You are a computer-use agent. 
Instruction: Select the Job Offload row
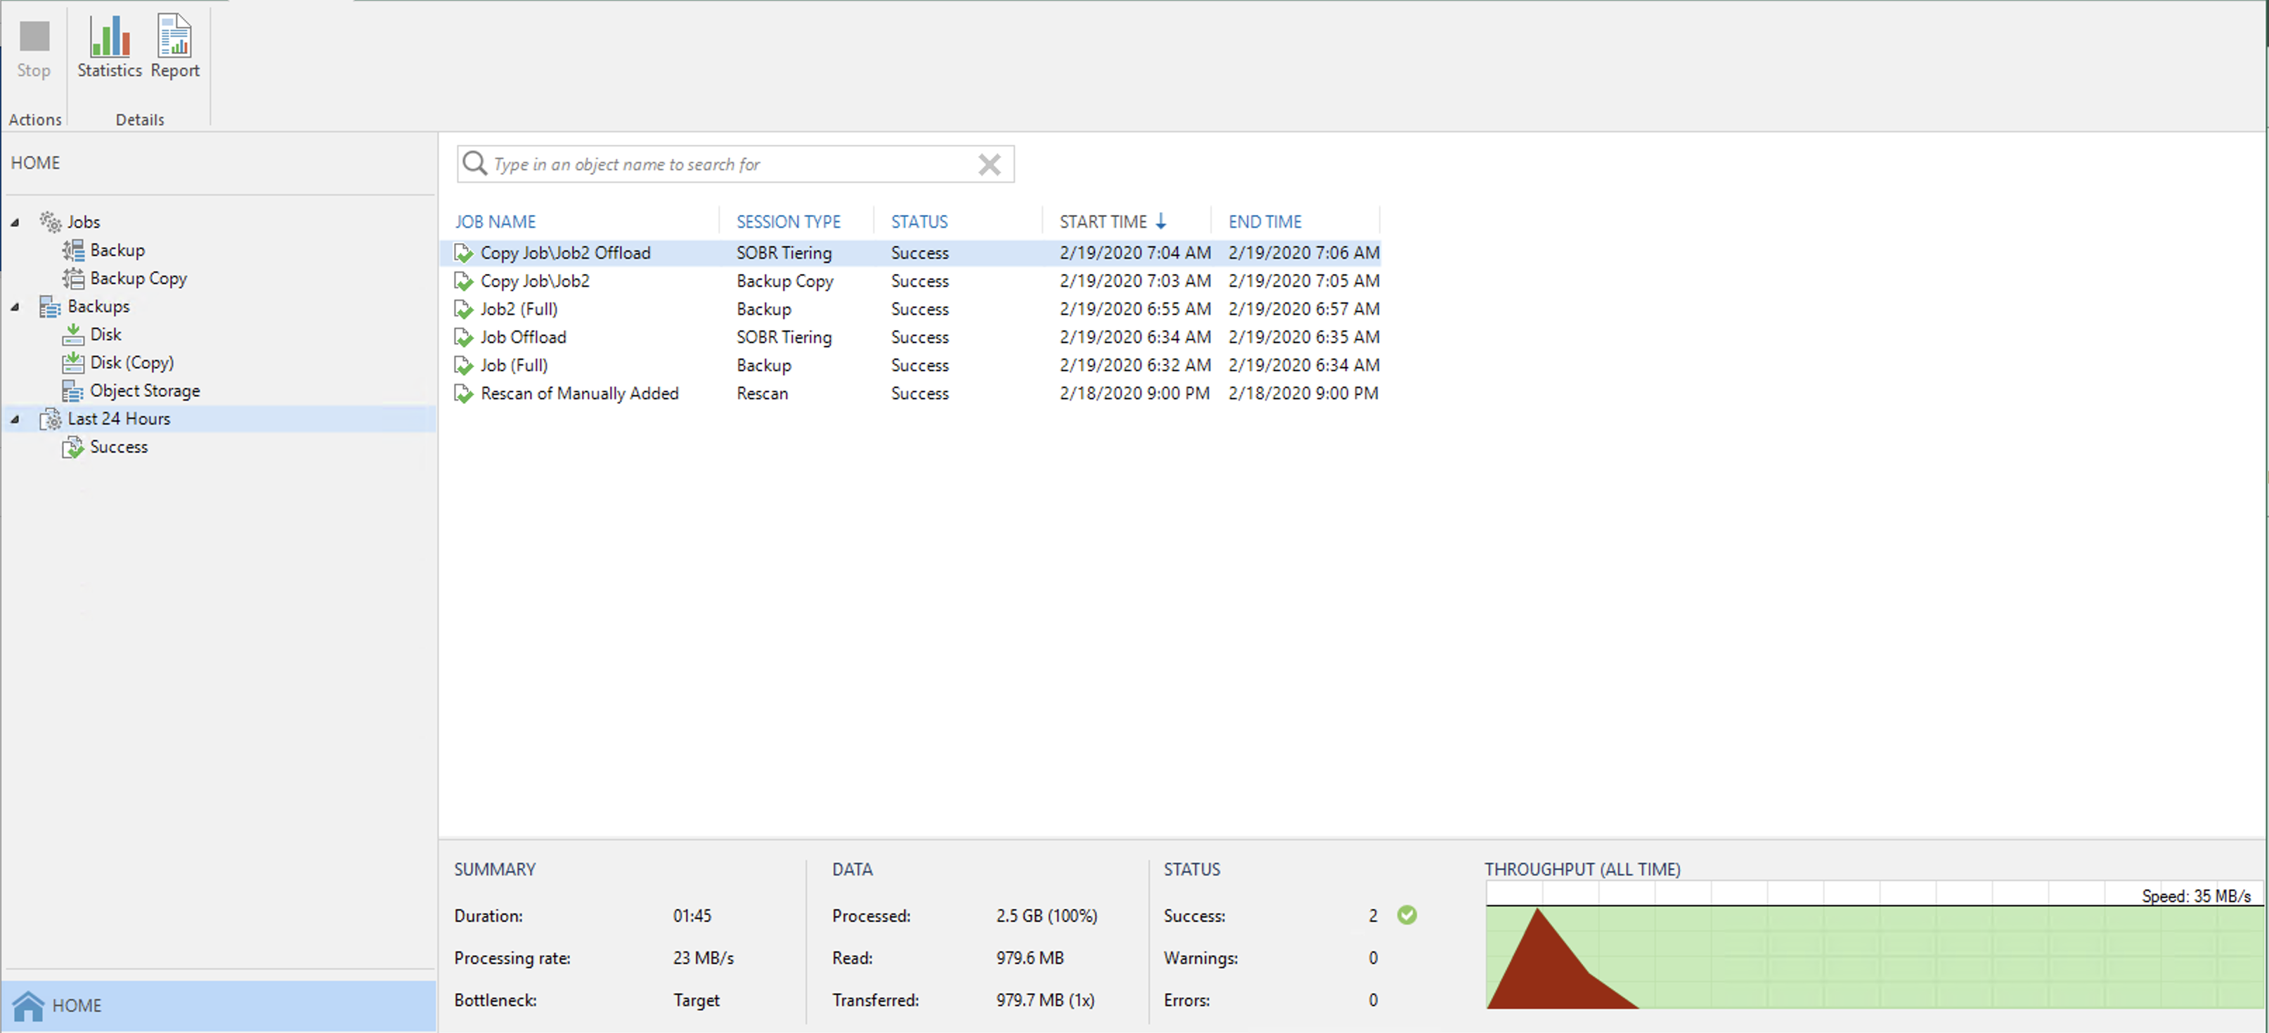[x=910, y=338]
